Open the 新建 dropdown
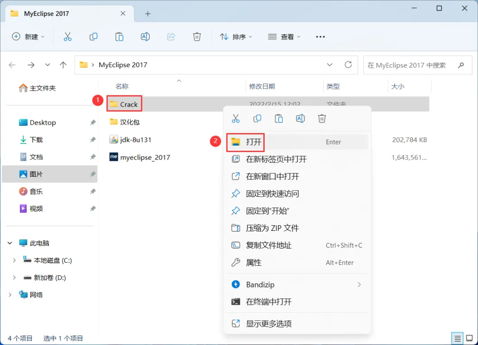478x345 pixels. tap(28, 37)
